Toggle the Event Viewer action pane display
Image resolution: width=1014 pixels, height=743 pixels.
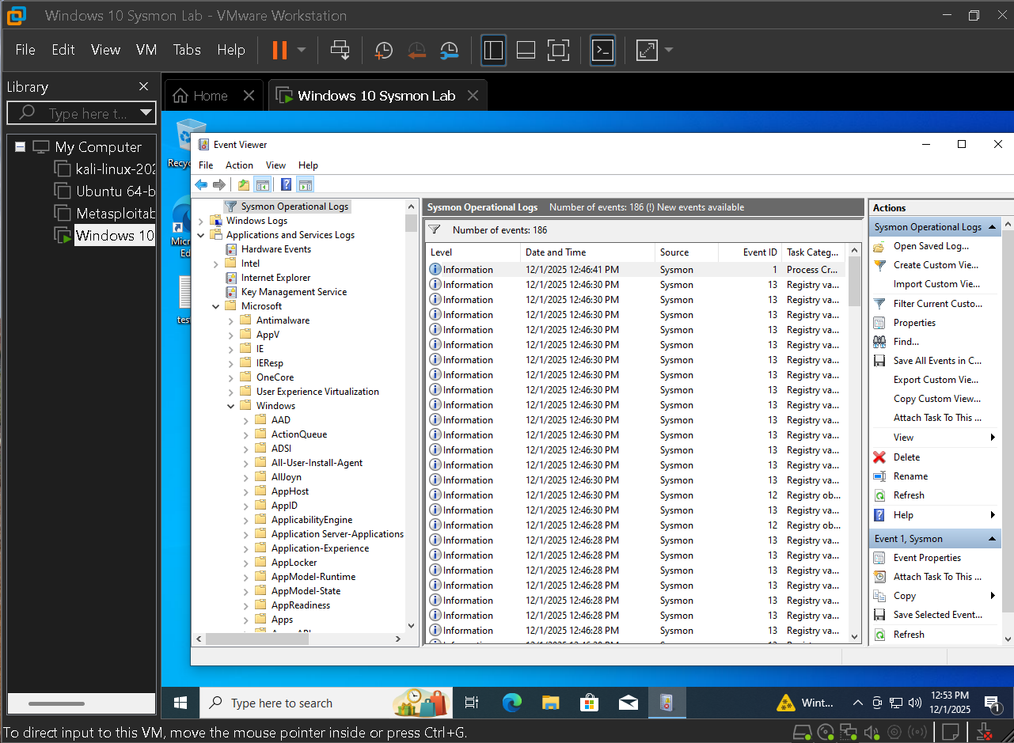305,184
